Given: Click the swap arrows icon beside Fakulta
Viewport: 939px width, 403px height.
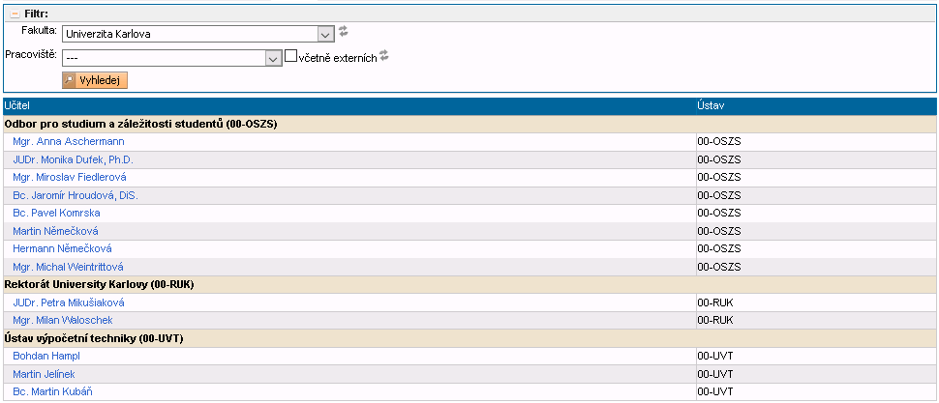Looking at the screenshot, I should point(344,32).
